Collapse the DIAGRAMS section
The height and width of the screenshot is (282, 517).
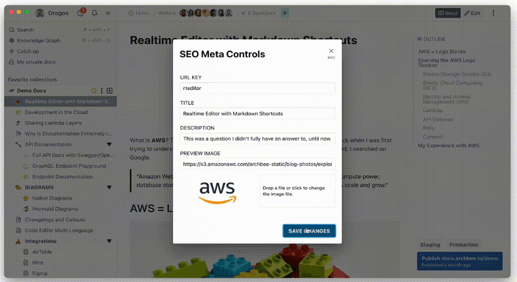point(109,187)
